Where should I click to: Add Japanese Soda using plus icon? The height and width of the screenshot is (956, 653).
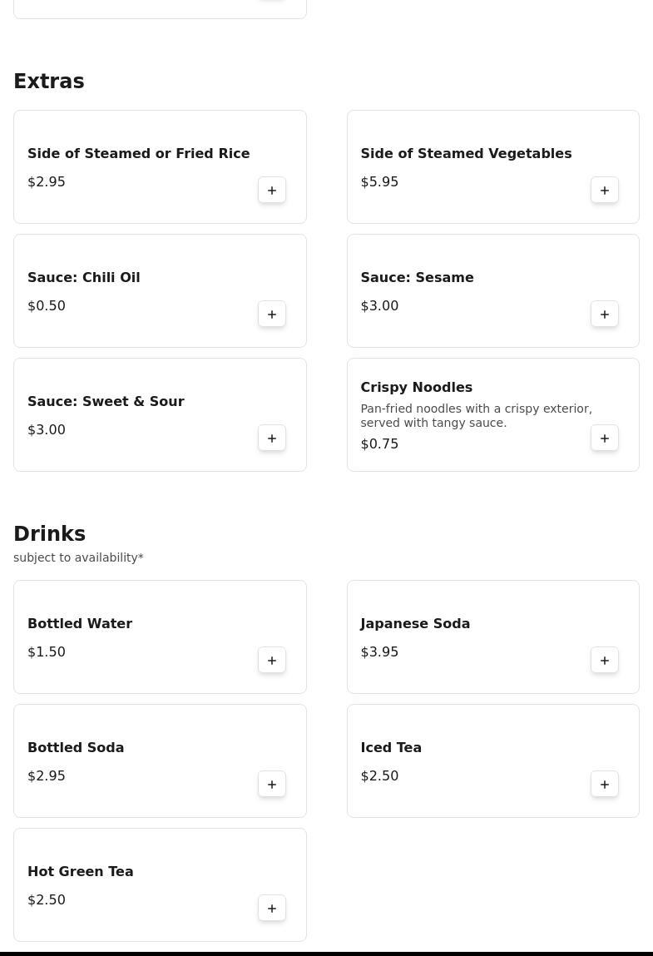coord(605,661)
